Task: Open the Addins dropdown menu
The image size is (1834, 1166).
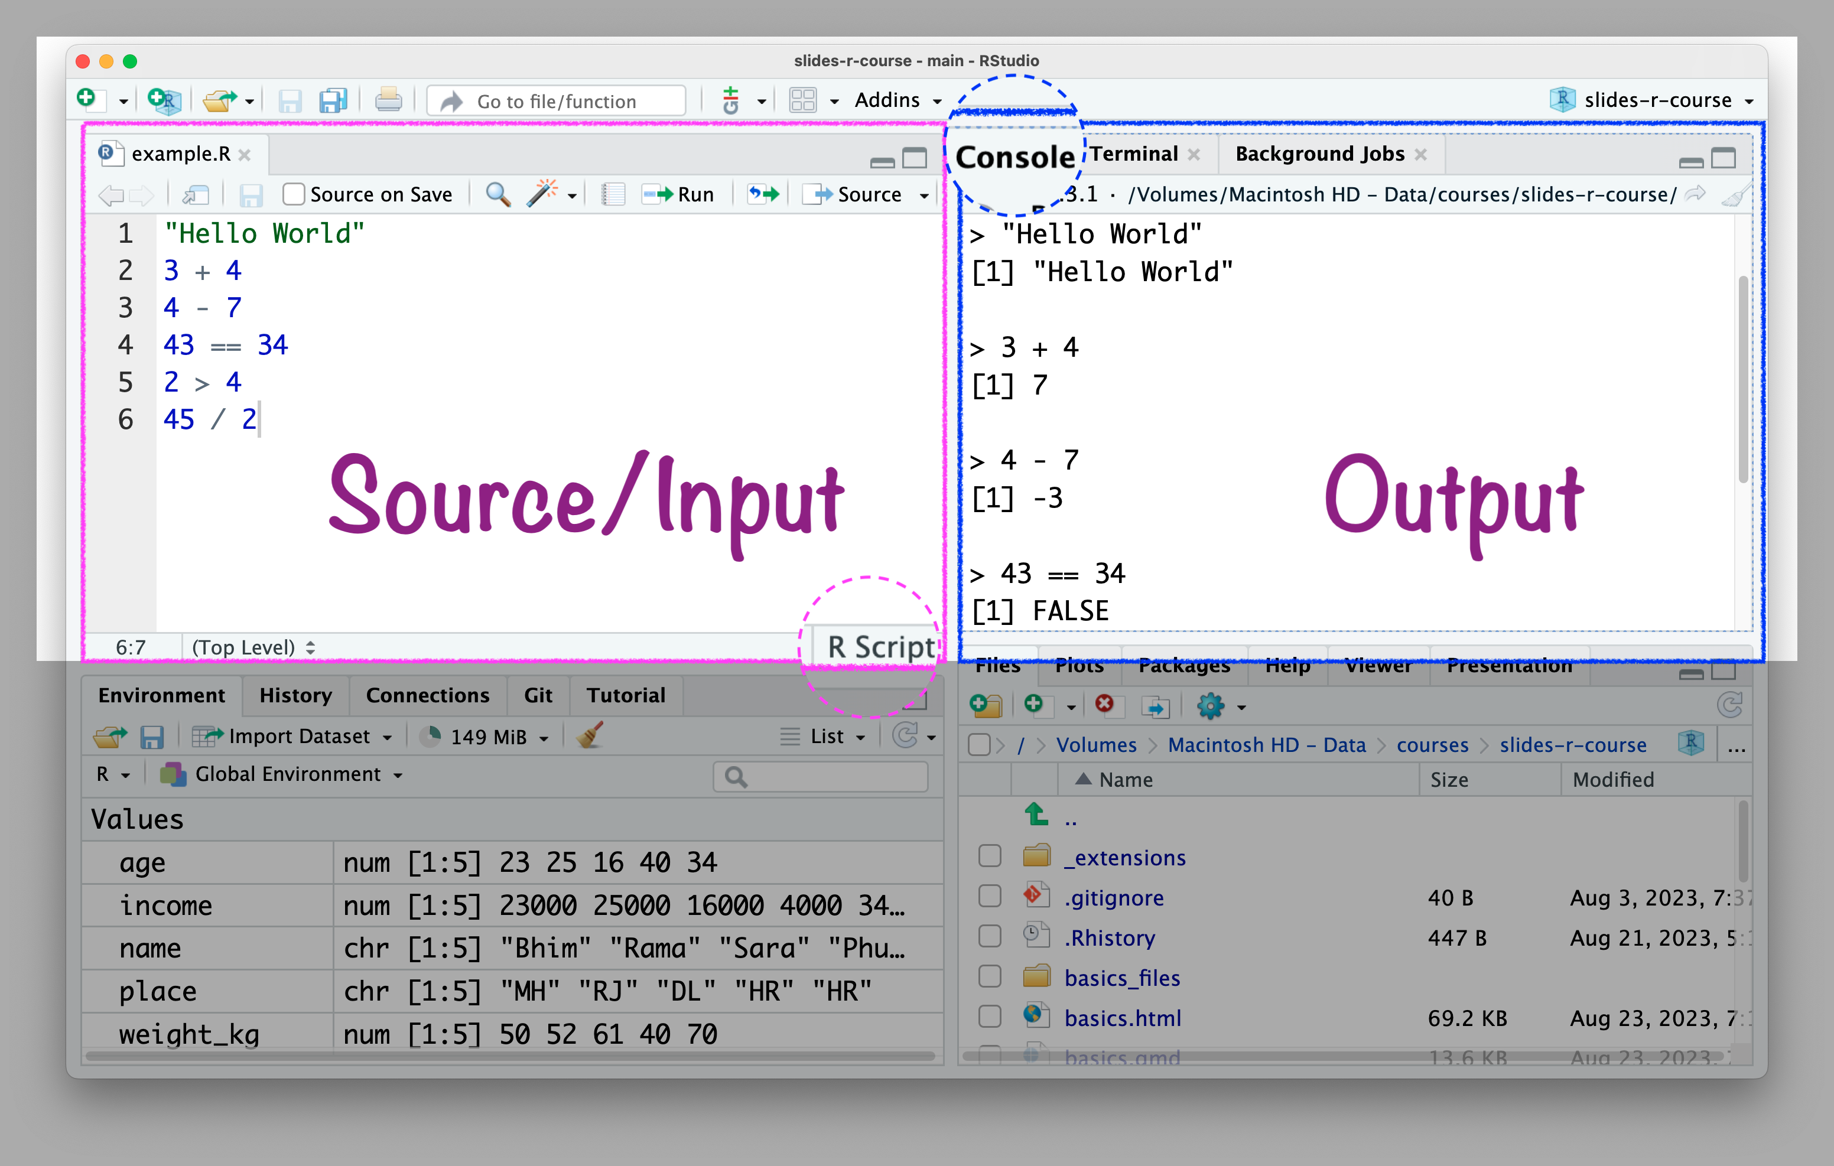Action: pos(897,100)
